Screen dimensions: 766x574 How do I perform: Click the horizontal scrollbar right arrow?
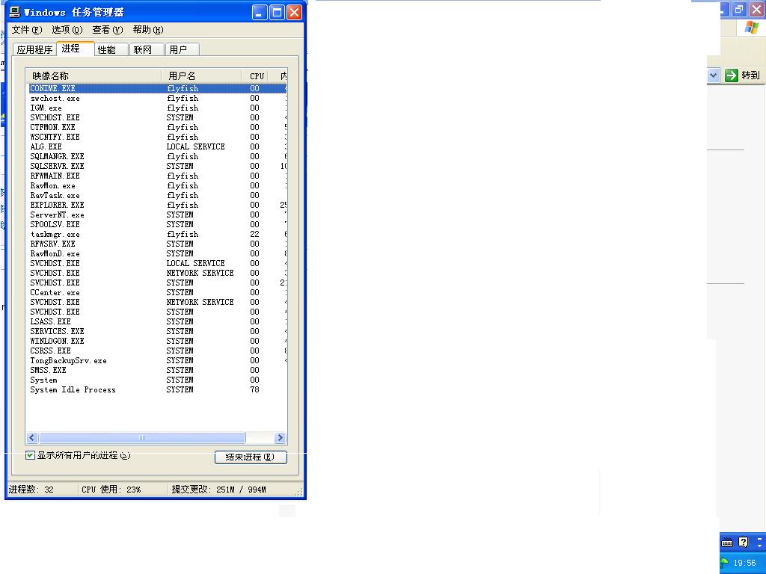point(280,437)
